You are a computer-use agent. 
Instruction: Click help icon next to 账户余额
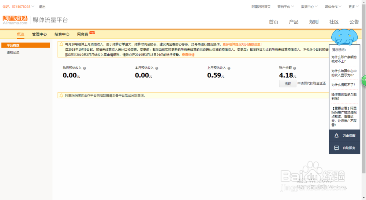click(x=295, y=68)
